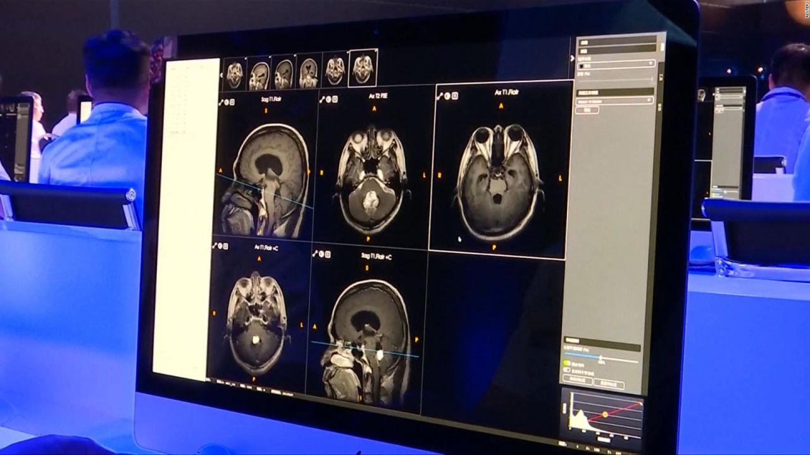Click the 'Sag T1 Flair +C' viewport title

point(377,257)
